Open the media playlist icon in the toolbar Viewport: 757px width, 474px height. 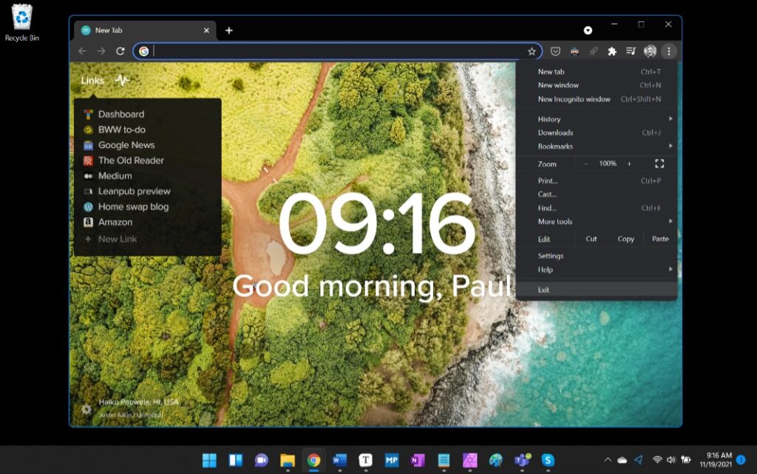631,51
